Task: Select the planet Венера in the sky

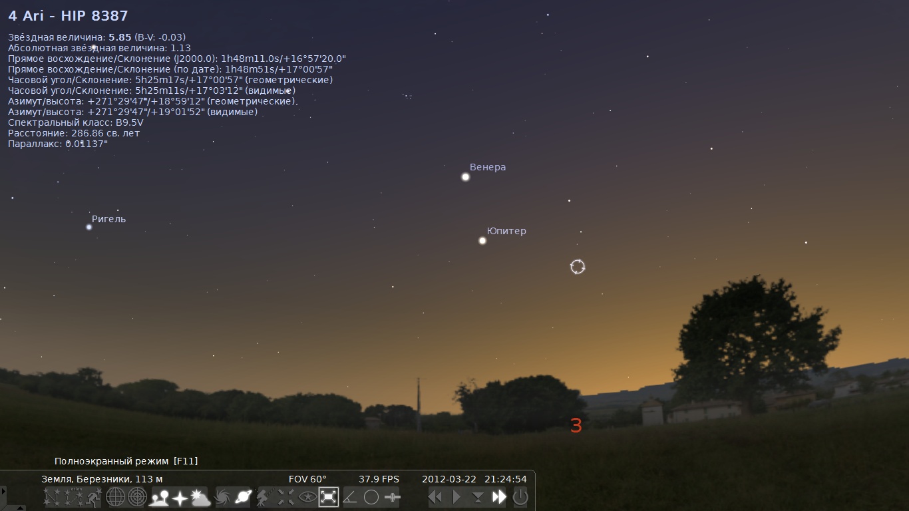Action: [x=465, y=177]
